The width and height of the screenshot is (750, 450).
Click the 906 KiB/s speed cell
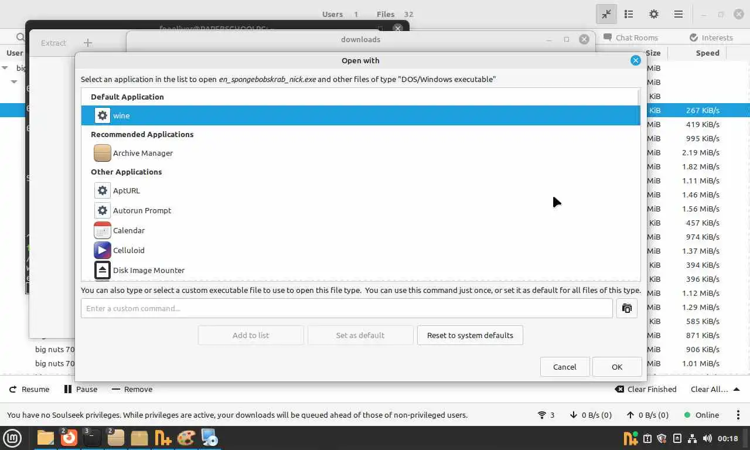tap(703, 349)
